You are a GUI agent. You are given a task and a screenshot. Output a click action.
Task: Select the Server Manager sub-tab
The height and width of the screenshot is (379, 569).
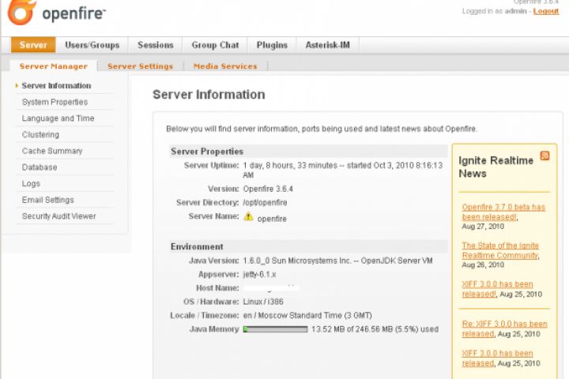(54, 66)
